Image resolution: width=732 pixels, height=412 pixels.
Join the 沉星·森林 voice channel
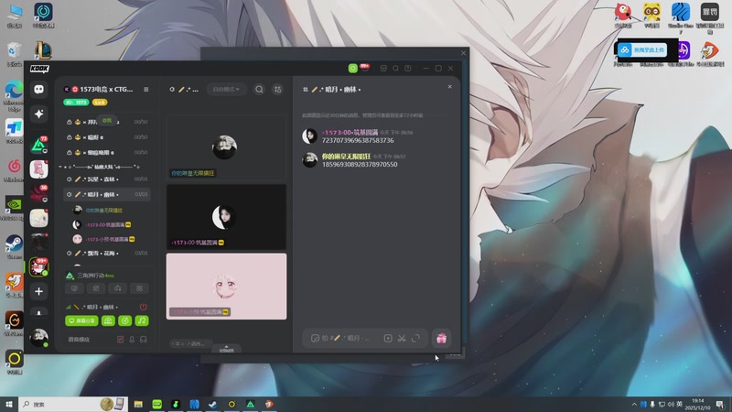(x=106, y=179)
